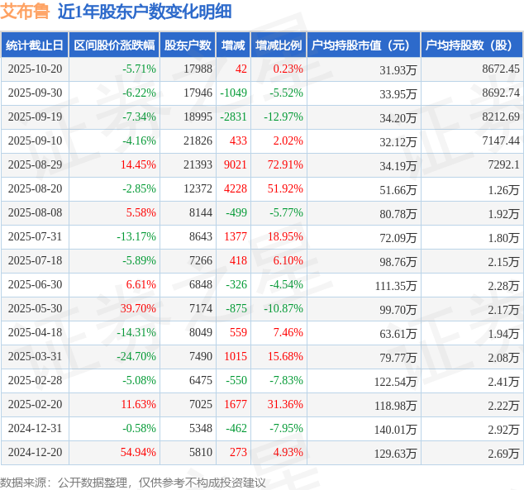
Task: Click the change ratio 0.23%
Action: (288, 69)
